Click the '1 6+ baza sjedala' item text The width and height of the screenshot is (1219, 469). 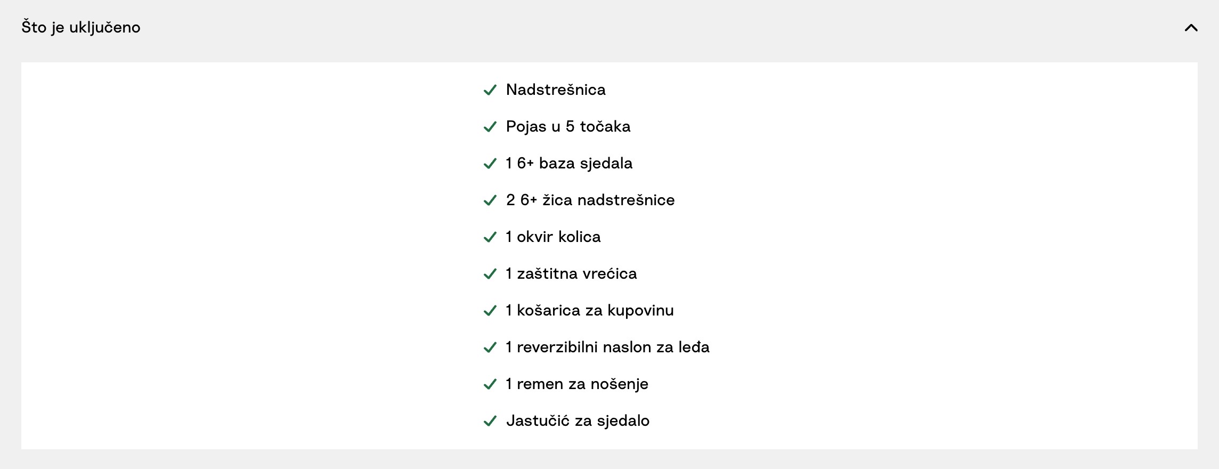(569, 163)
